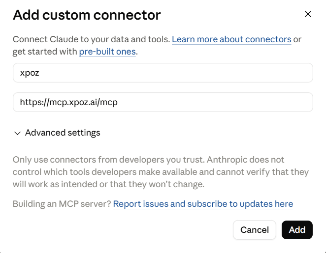326x253 pixels.
Task: Click the MCP server updates subscription link
Action: coord(203,204)
